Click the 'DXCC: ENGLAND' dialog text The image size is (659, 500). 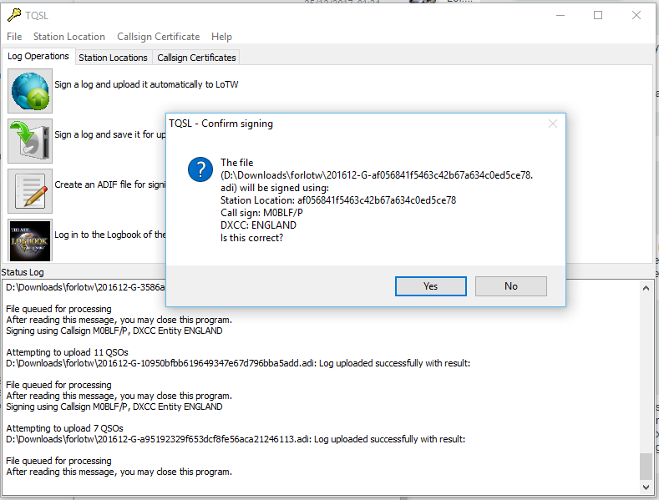(x=258, y=225)
